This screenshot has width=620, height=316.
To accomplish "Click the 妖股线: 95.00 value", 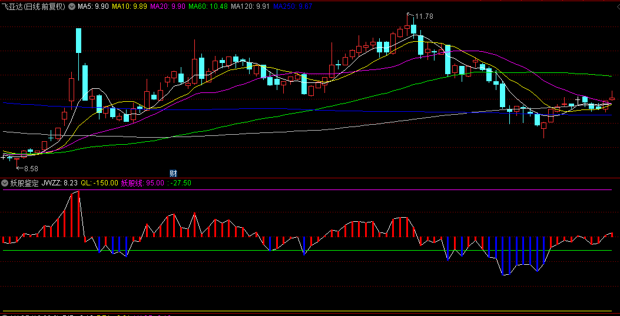I will click(142, 183).
